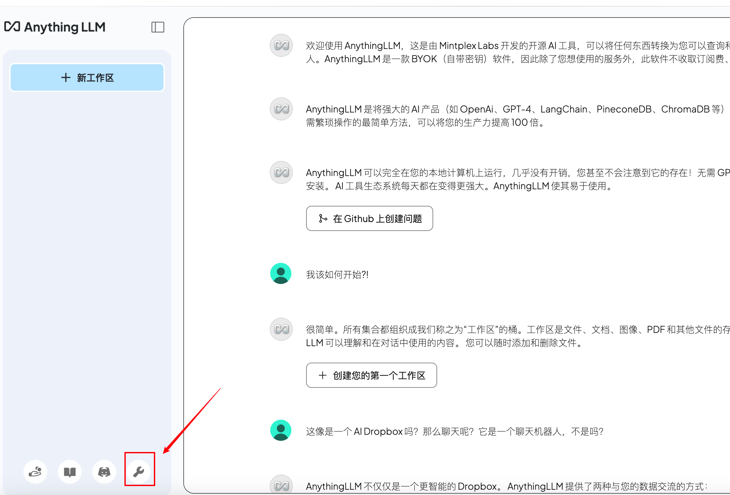This screenshot has height=495, width=730.
Task: Click 创建您的第一个工作区 button
Action: [371, 375]
